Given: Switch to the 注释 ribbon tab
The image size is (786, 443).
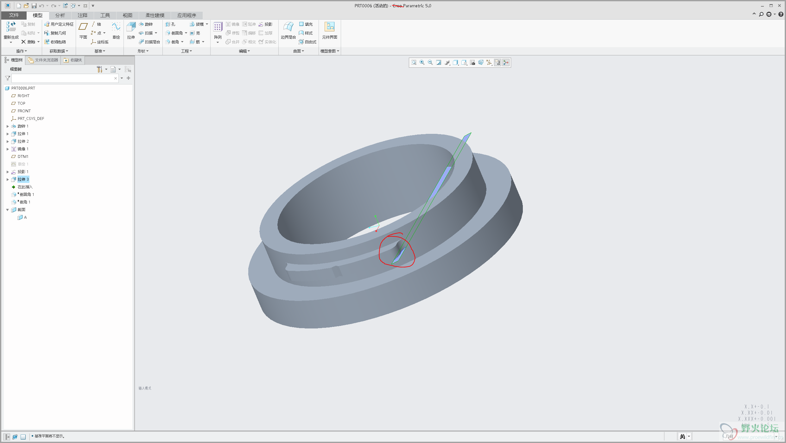Looking at the screenshot, I should click(83, 15).
